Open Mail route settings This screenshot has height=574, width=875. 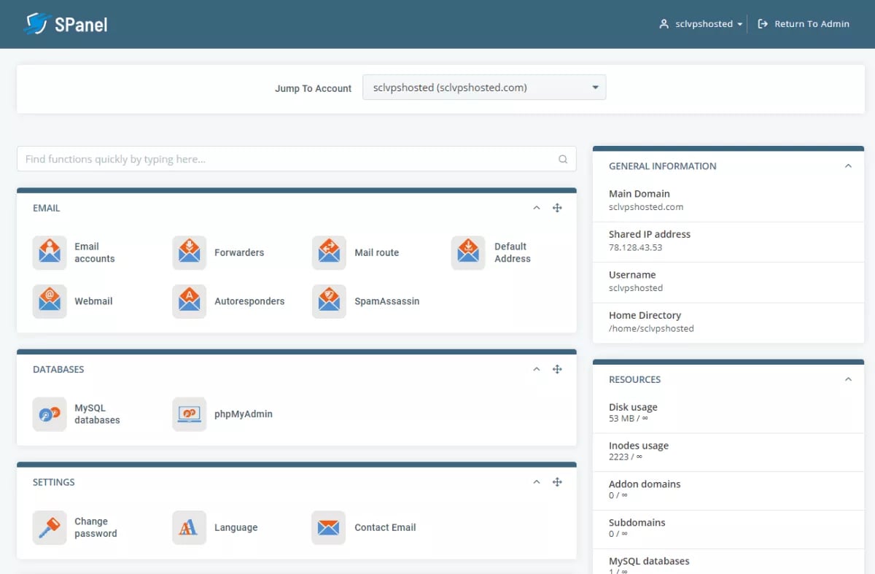click(329, 252)
